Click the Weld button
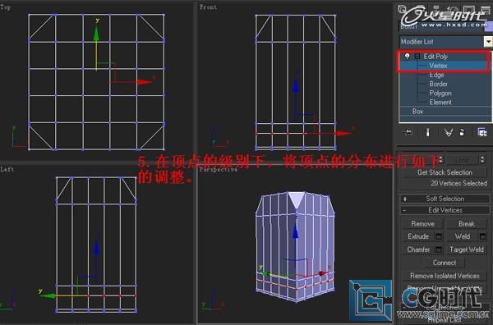The width and height of the screenshot is (493, 325). (463, 236)
